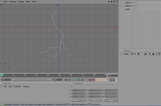Click the Apply button in Coordinates
Image resolution: width=161 pixels, height=106 pixels.
coord(111,100)
